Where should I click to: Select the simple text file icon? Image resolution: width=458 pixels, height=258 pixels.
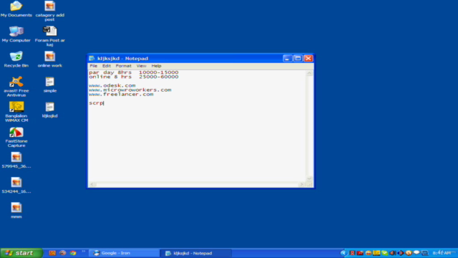coord(49,85)
